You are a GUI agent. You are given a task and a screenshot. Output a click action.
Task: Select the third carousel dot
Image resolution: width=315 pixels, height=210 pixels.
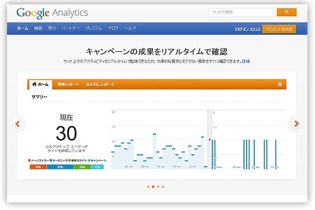[x=158, y=187]
